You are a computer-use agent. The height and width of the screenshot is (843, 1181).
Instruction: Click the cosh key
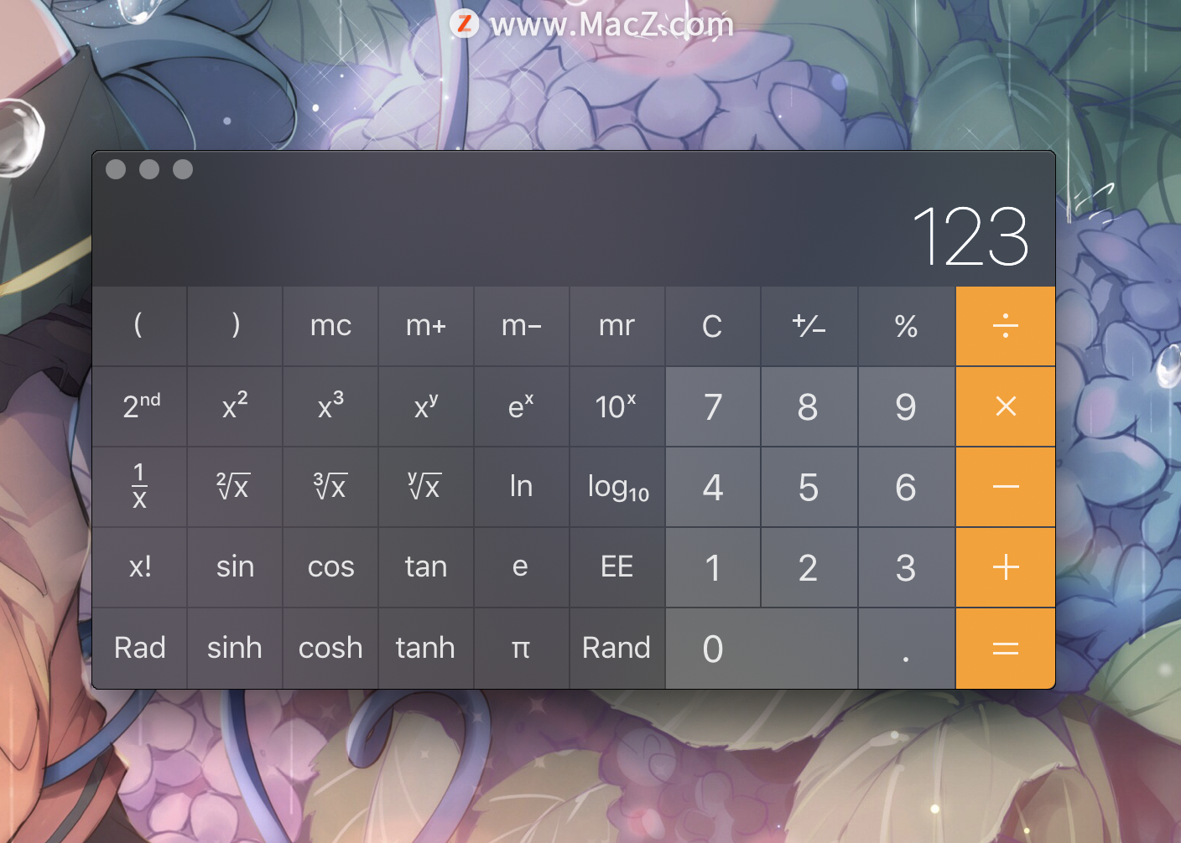point(330,649)
